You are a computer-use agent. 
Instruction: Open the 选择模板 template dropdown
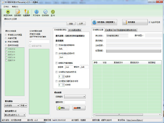[75, 97]
